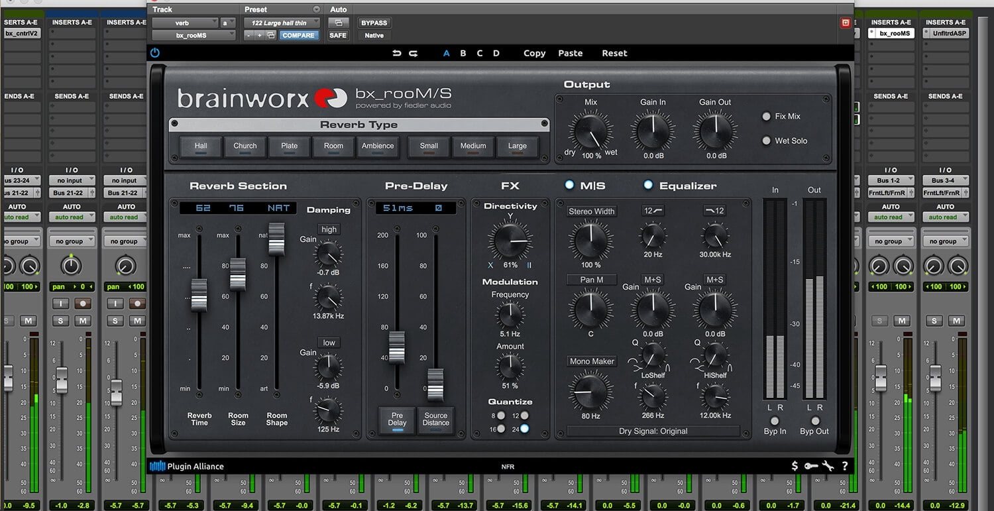994x511 pixels.
Task: Enable the Fix Mix option
Action: point(767,117)
